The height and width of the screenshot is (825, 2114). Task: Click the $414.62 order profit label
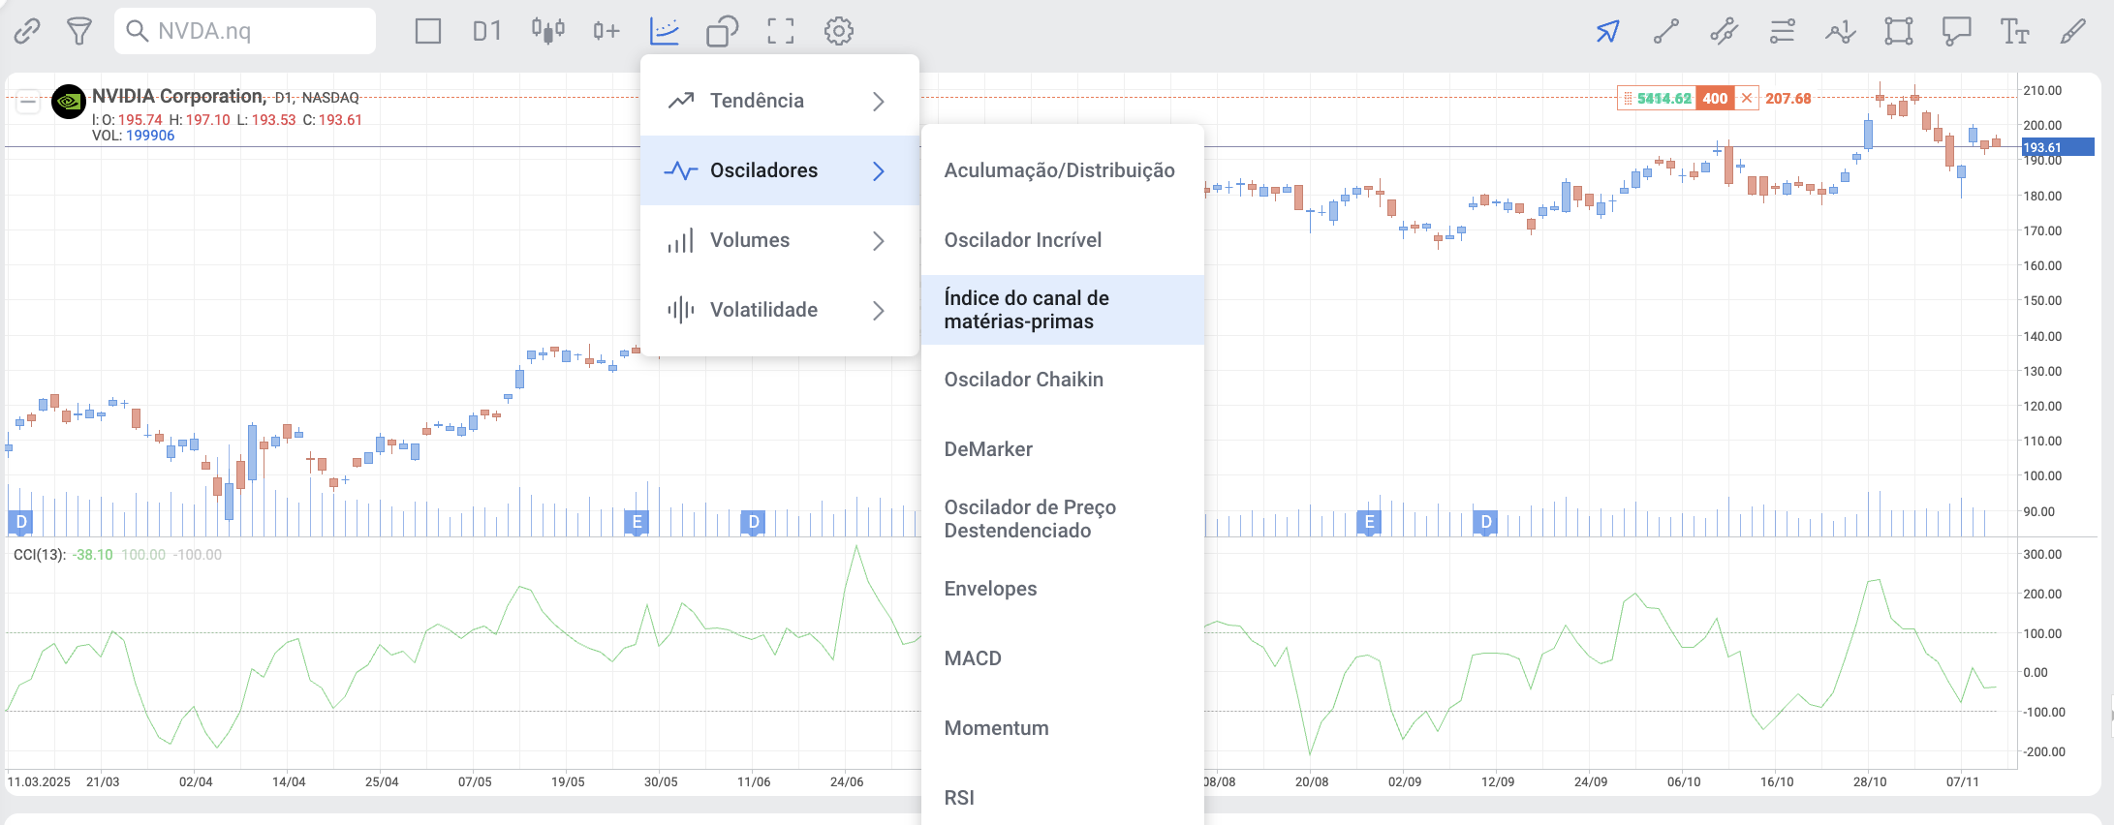1663,98
